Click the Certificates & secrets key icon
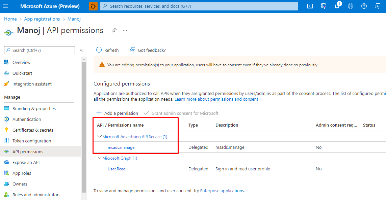 click(x=6, y=130)
